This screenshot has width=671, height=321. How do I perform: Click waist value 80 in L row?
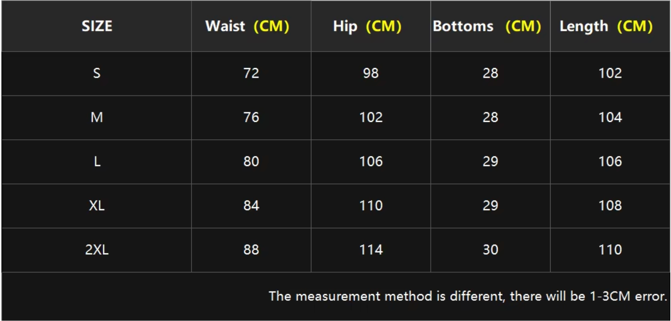(x=251, y=162)
